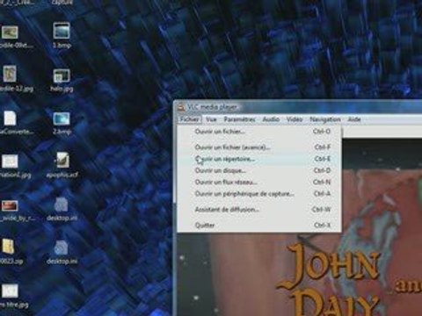Click Quitter in the Fichier menu
422x316 pixels.
pos(259,225)
